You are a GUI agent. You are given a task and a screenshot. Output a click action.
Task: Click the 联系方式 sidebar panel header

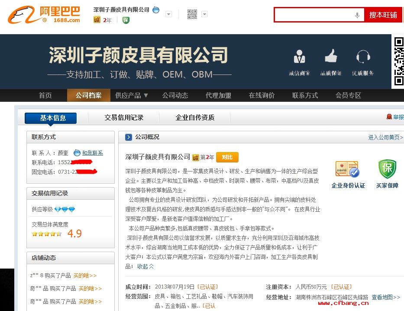click(71, 137)
